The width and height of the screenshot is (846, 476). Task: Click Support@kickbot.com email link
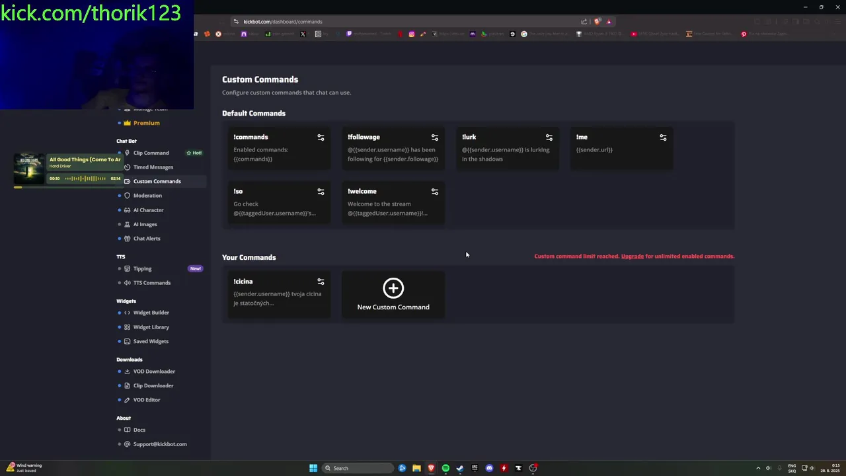click(160, 444)
